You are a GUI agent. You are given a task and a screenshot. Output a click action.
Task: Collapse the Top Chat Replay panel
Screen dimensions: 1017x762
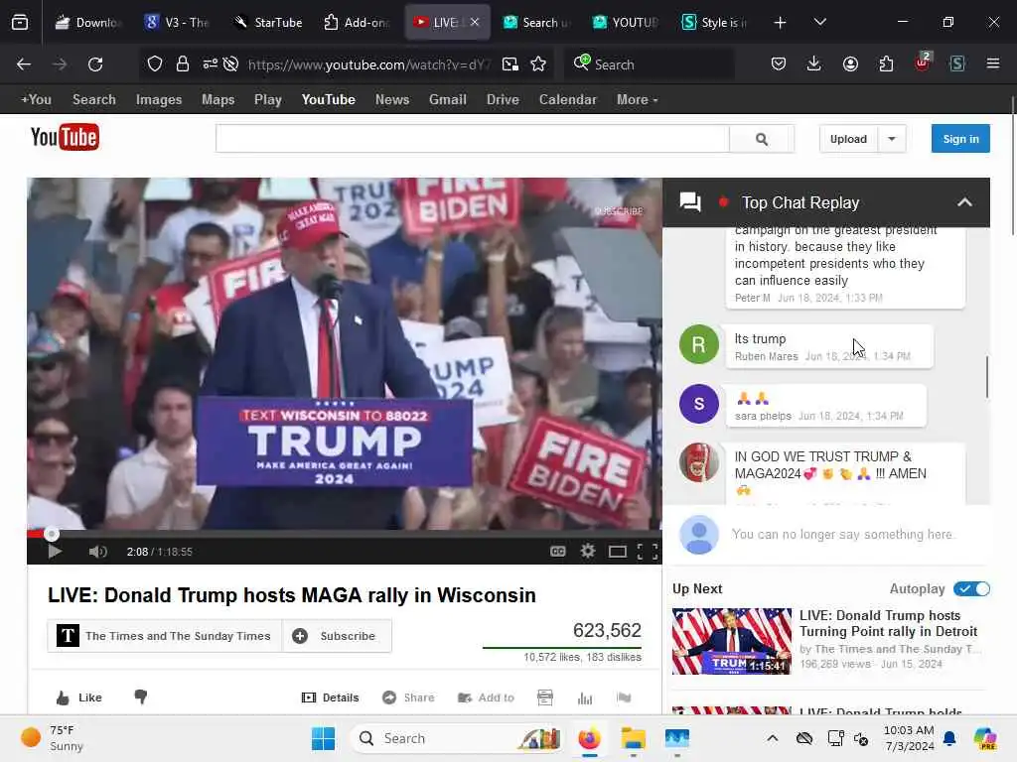(x=964, y=202)
